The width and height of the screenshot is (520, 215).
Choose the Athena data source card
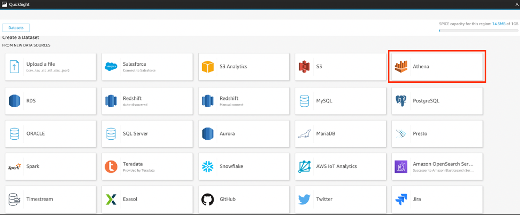[437, 67]
